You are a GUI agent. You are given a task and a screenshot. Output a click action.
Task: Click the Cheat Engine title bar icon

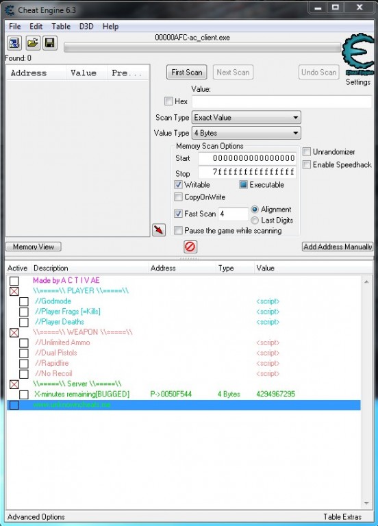tap(10, 10)
